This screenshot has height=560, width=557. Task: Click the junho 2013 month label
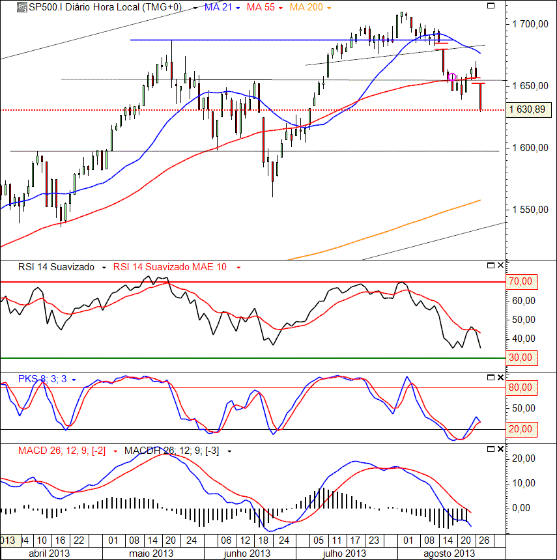[247, 553]
